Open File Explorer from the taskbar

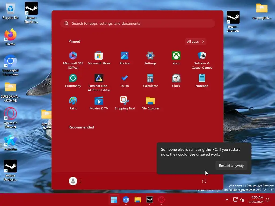[138, 200]
